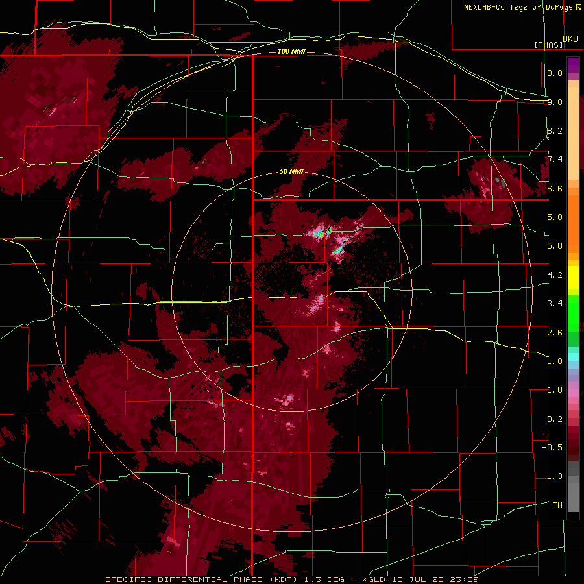Click the 50 NMI range ring label
Image resolution: width=584 pixels, height=584 pixels.
(291, 171)
